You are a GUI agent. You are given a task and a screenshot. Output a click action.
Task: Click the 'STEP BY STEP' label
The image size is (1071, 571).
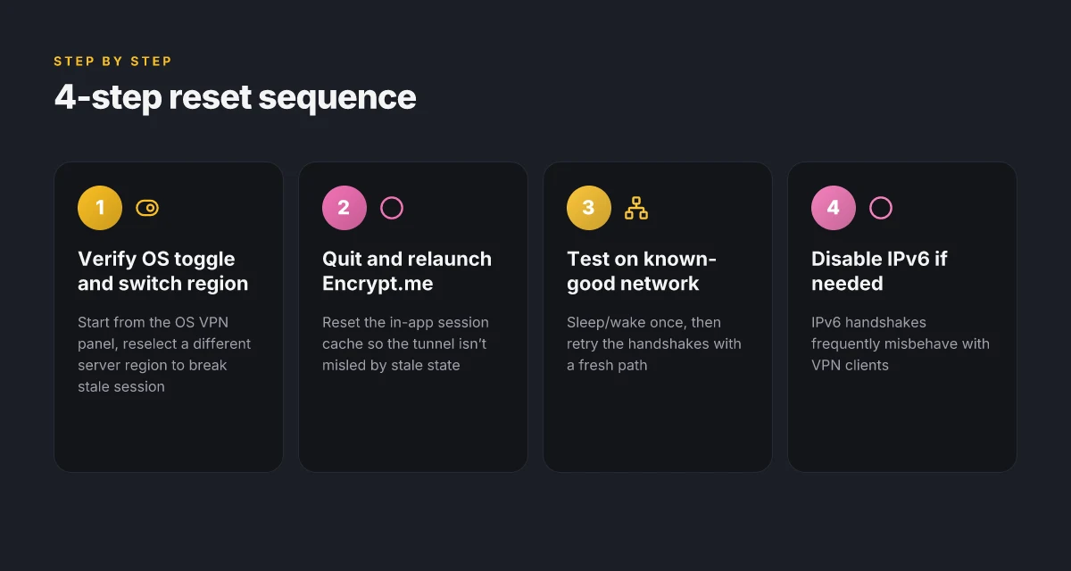(112, 62)
